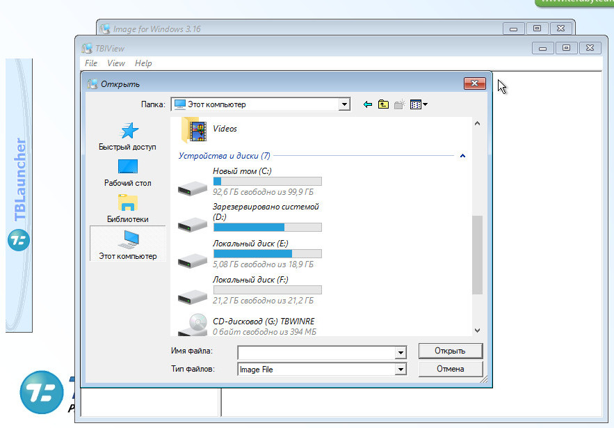Open the File menu in TBIView
614x428 pixels.
(x=91, y=63)
